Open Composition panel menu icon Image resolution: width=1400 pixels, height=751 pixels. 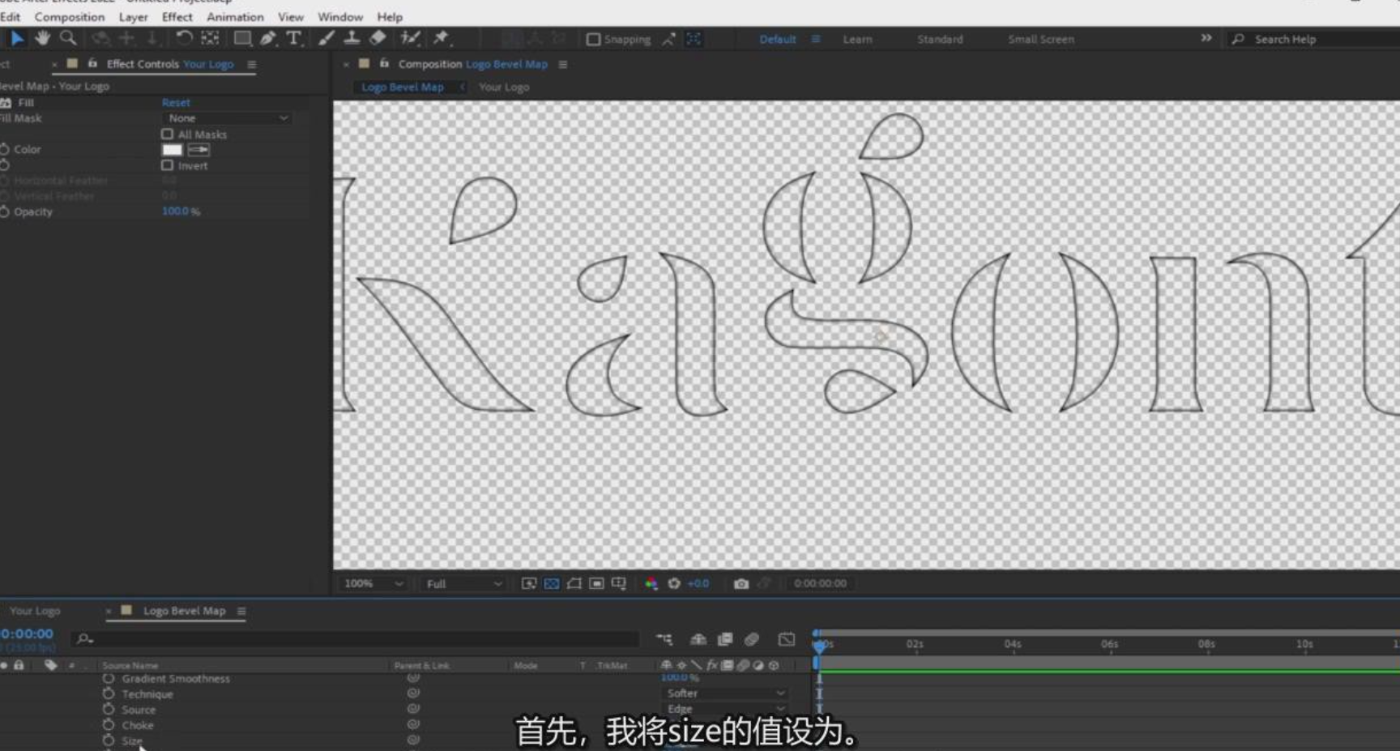[x=563, y=64]
